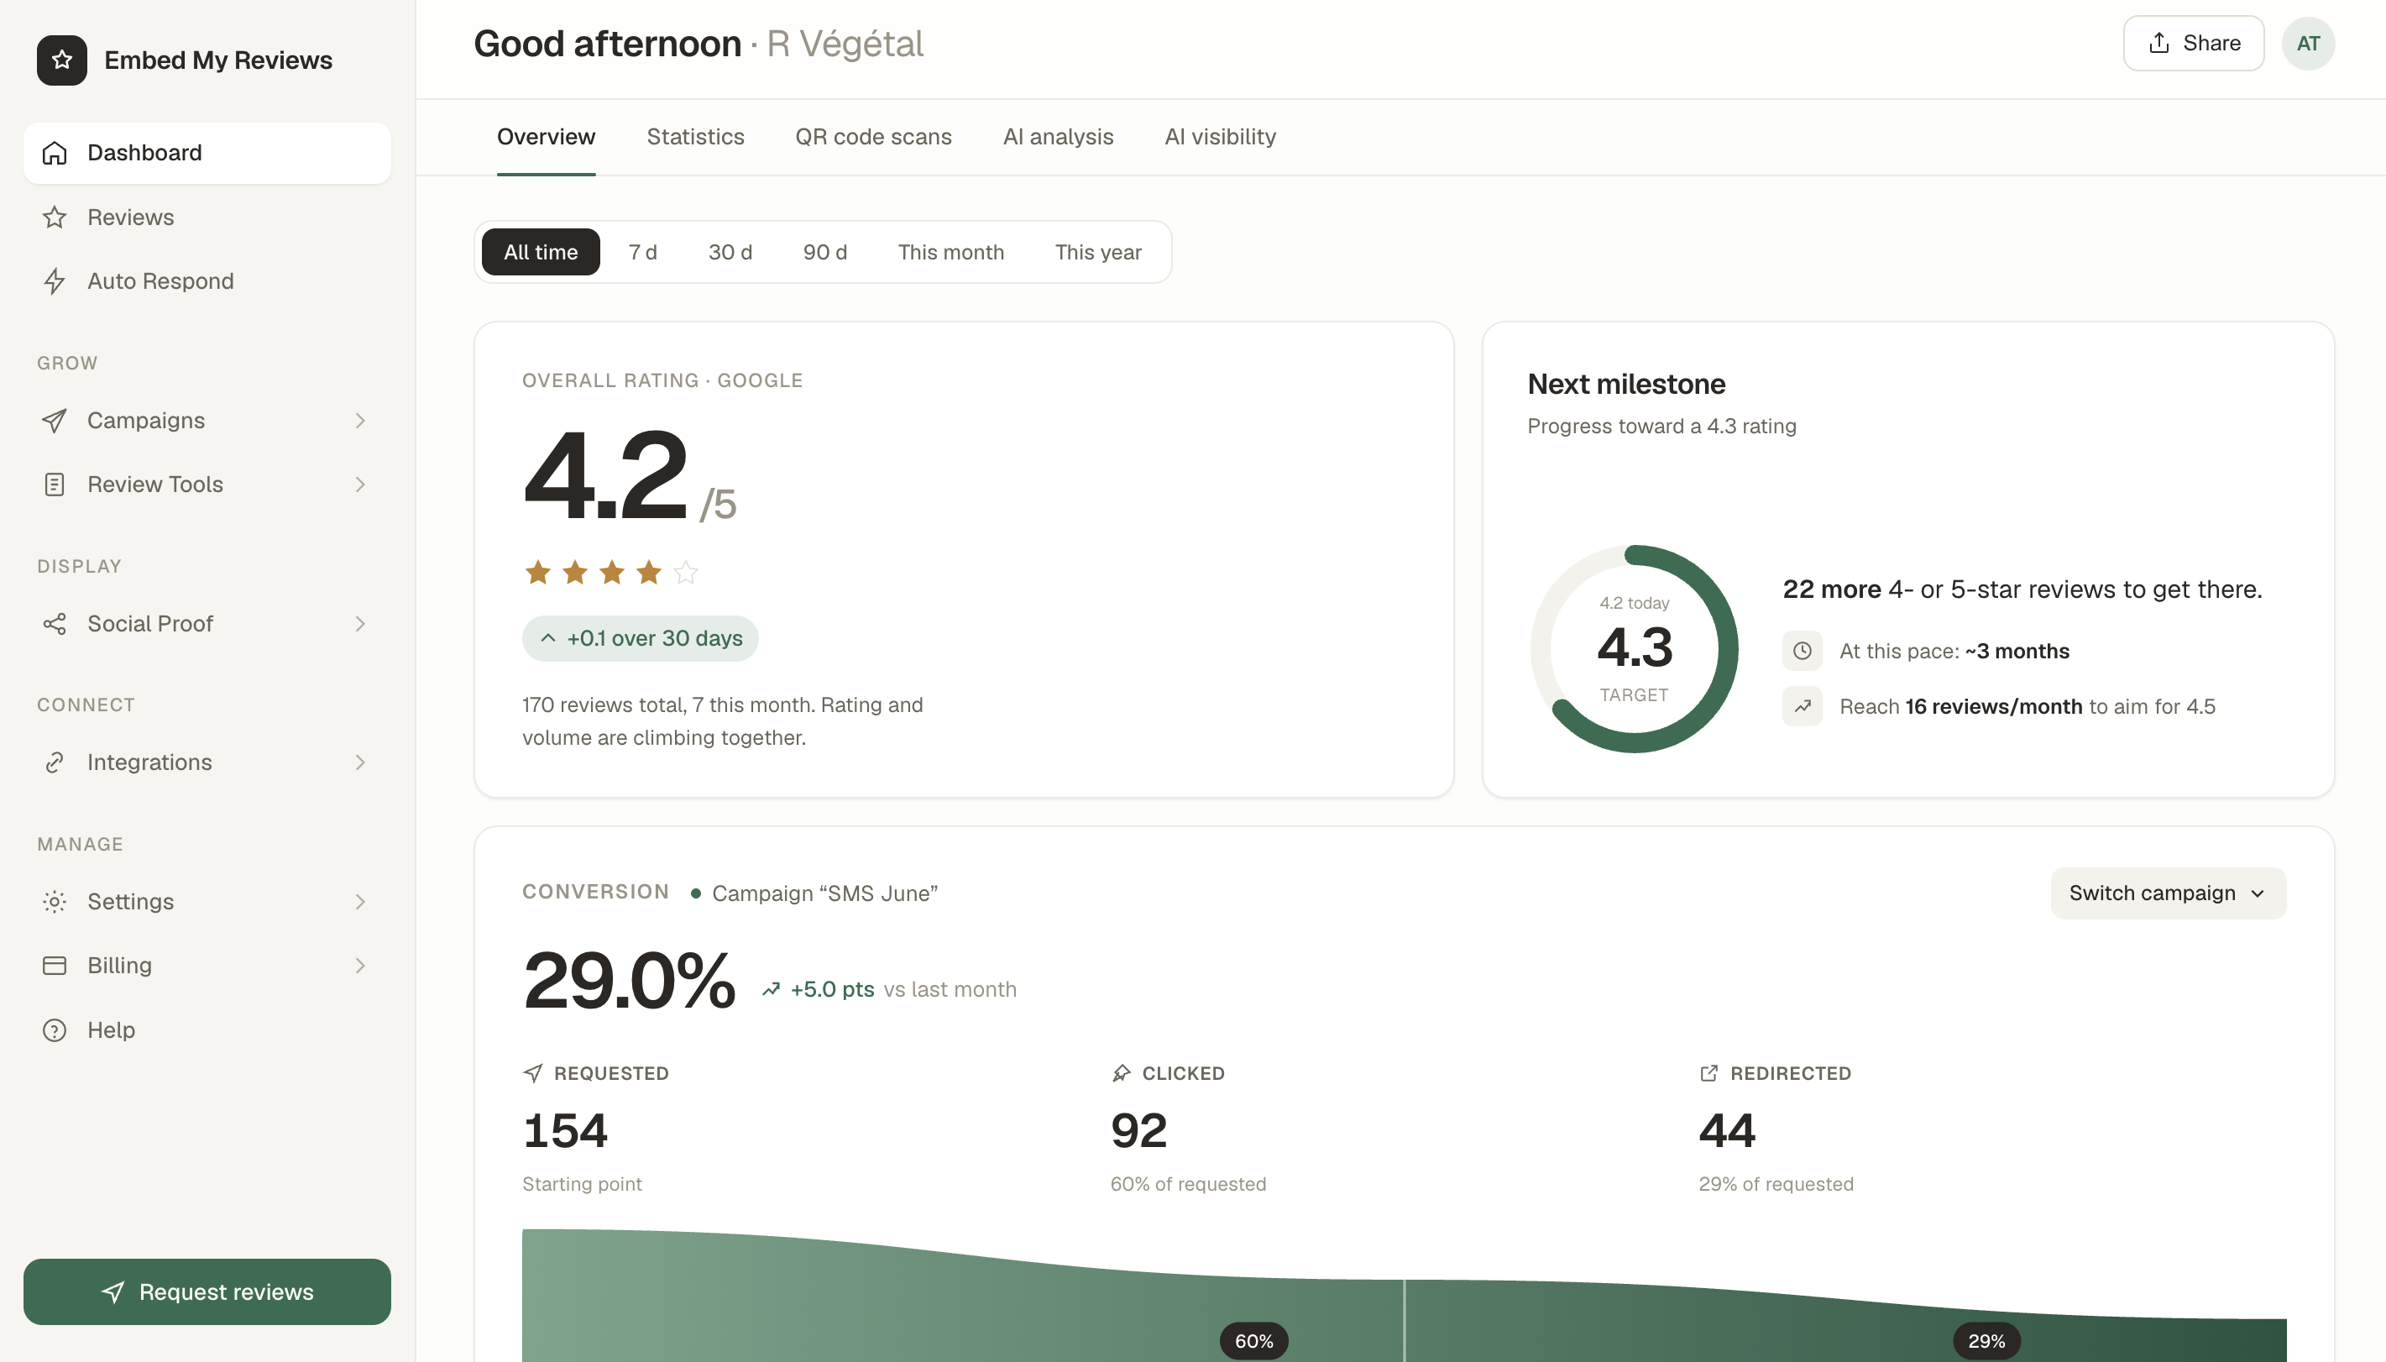Select the 90 d range filter

(x=824, y=252)
